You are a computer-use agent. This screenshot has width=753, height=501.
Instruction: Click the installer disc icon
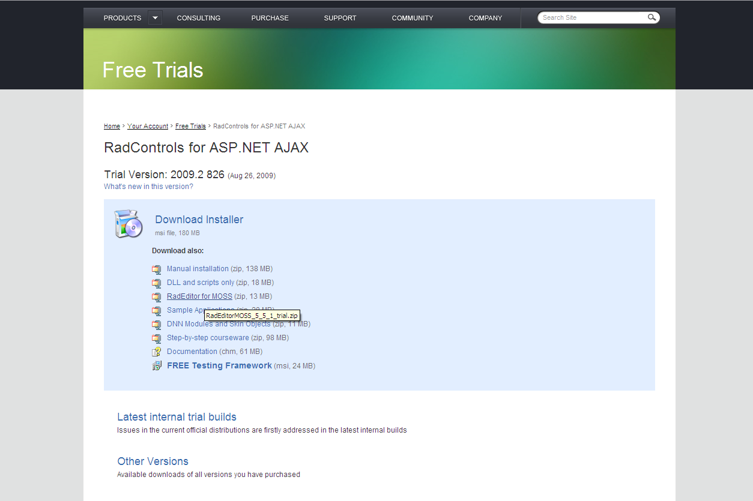click(x=129, y=224)
